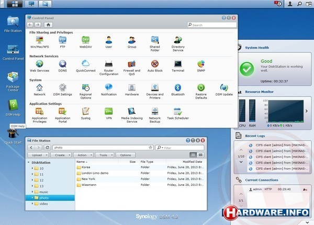Image resolution: width=314 pixels, height=225 pixels.
Task: Select the Korea folder row
Action: pos(140,167)
